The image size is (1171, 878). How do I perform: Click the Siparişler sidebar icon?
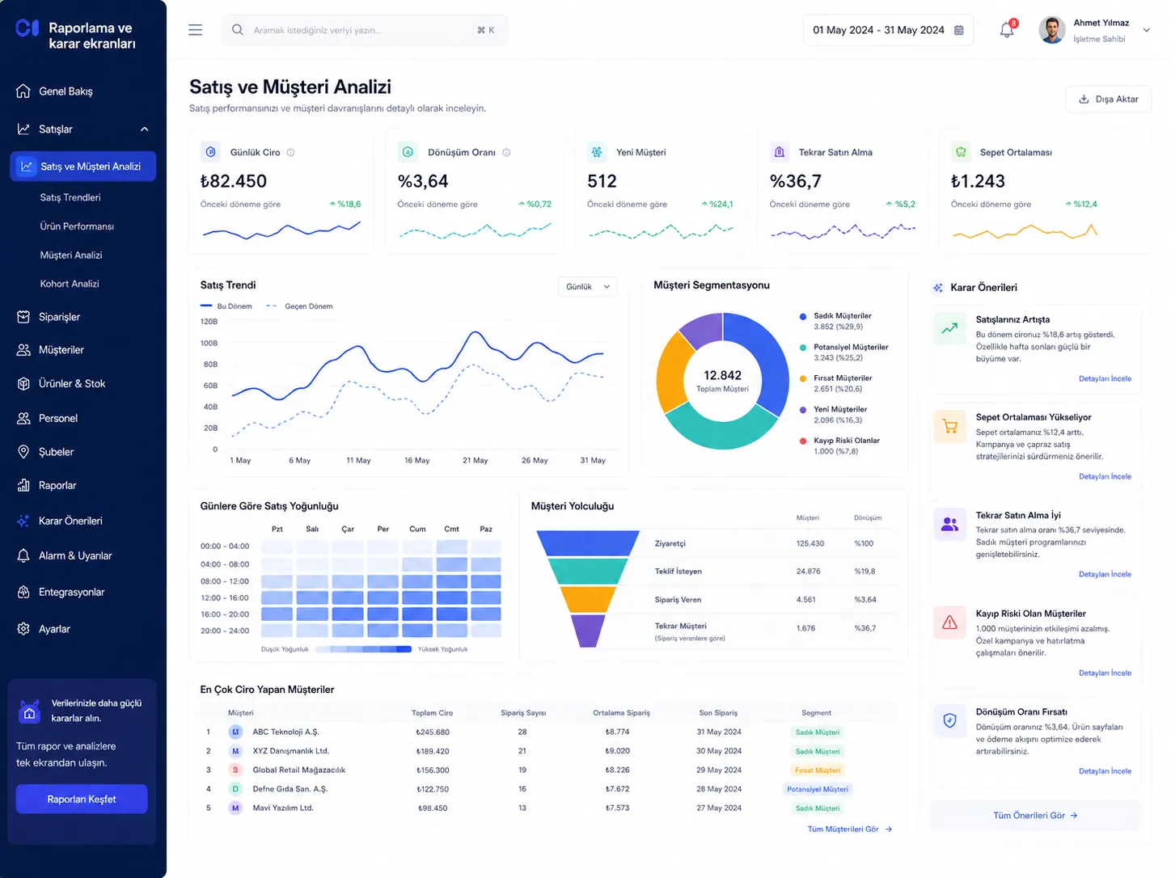click(x=23, y=317)
